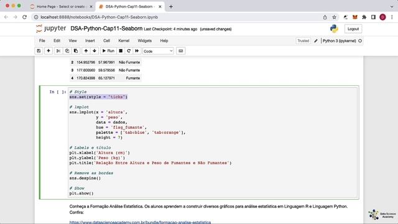Open the cell type Code dropdown

(x=158, y=51)
